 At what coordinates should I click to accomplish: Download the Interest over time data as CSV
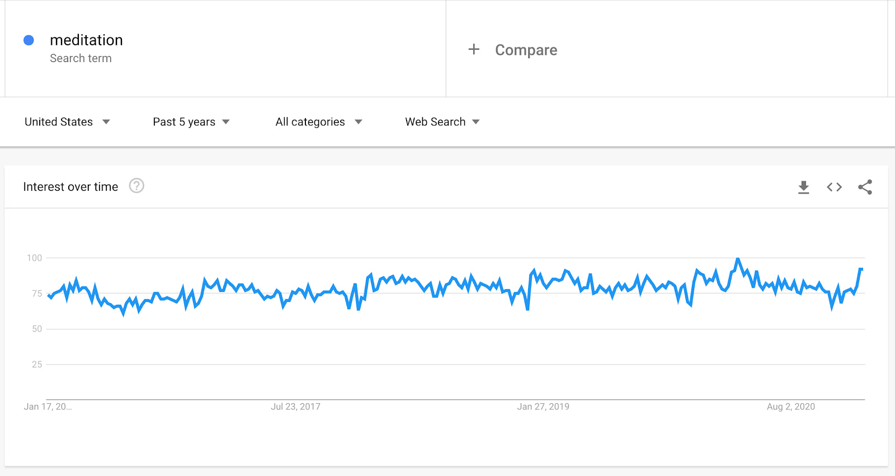803,187
